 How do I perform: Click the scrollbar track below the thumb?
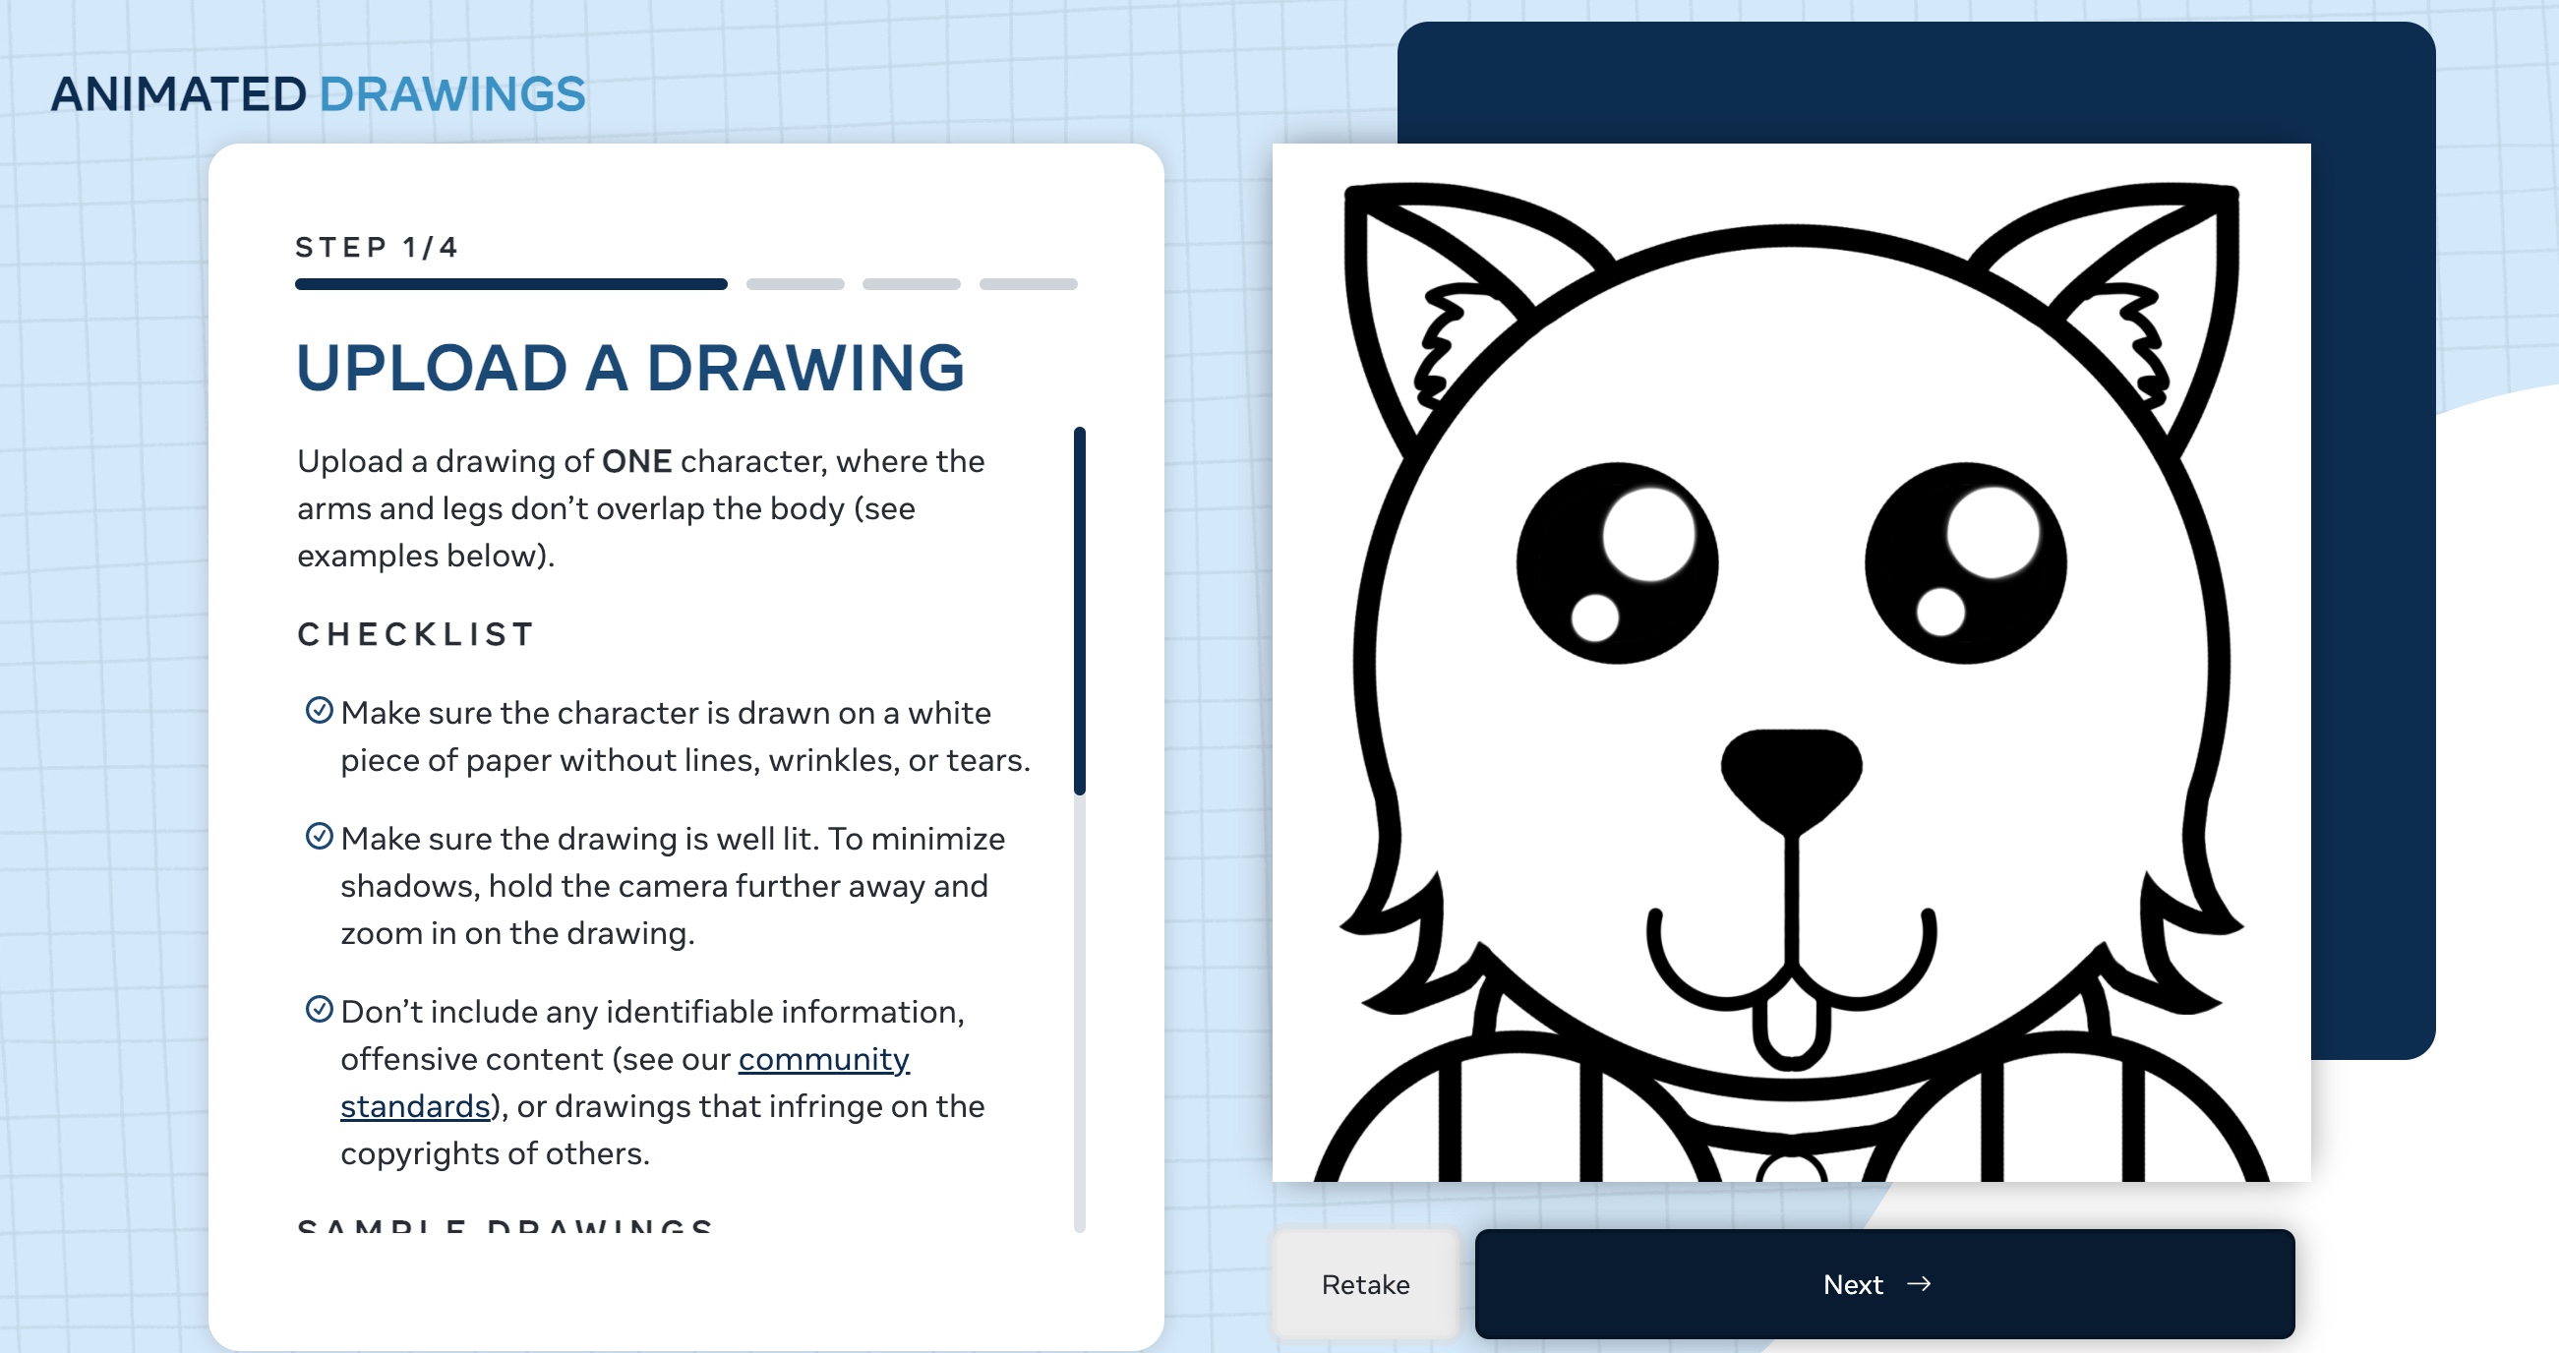1079,1013
